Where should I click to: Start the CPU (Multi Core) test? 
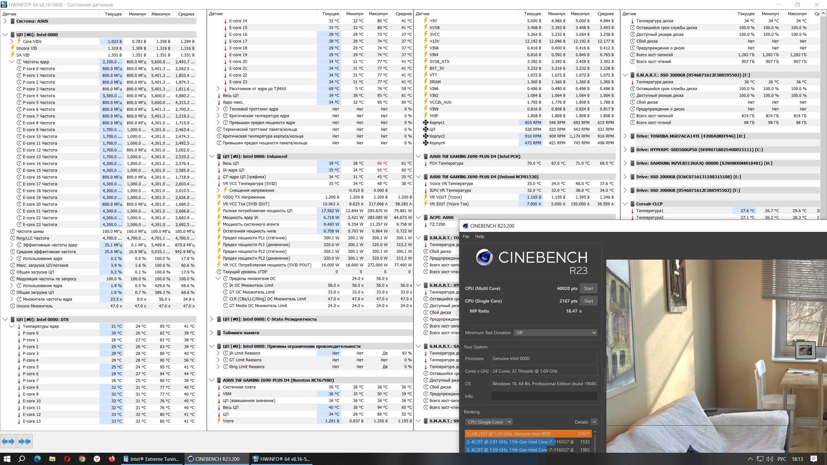pyautogui.click(x=588, y=288)
